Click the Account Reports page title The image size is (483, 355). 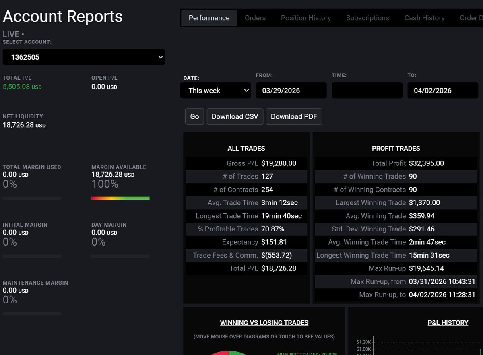click(x=63, y=17)
